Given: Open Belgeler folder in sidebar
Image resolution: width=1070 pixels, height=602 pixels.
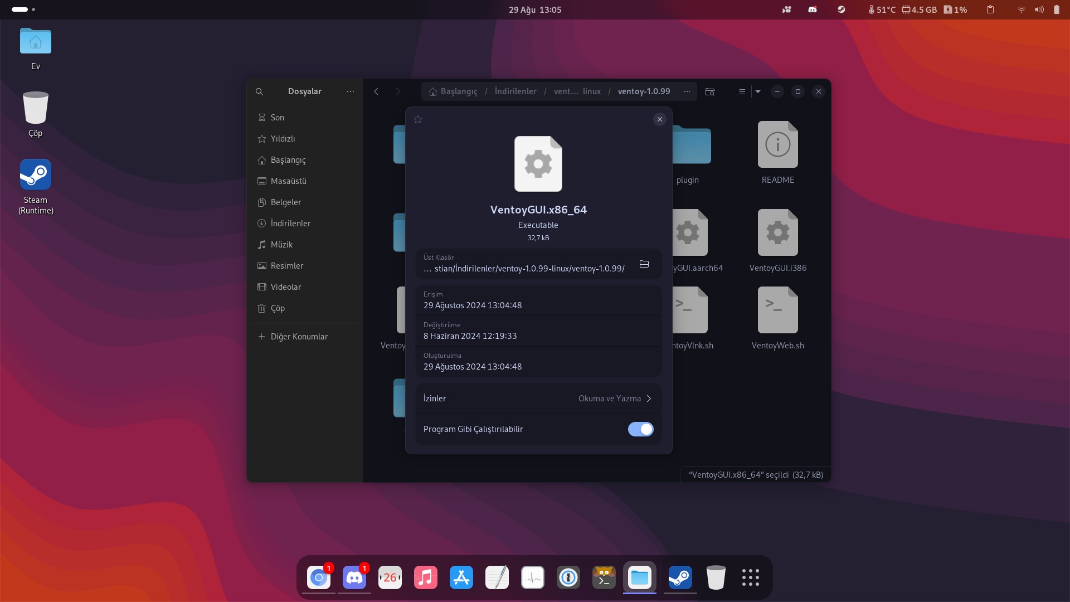Looking at the screenshot, I should pos(285,202).
